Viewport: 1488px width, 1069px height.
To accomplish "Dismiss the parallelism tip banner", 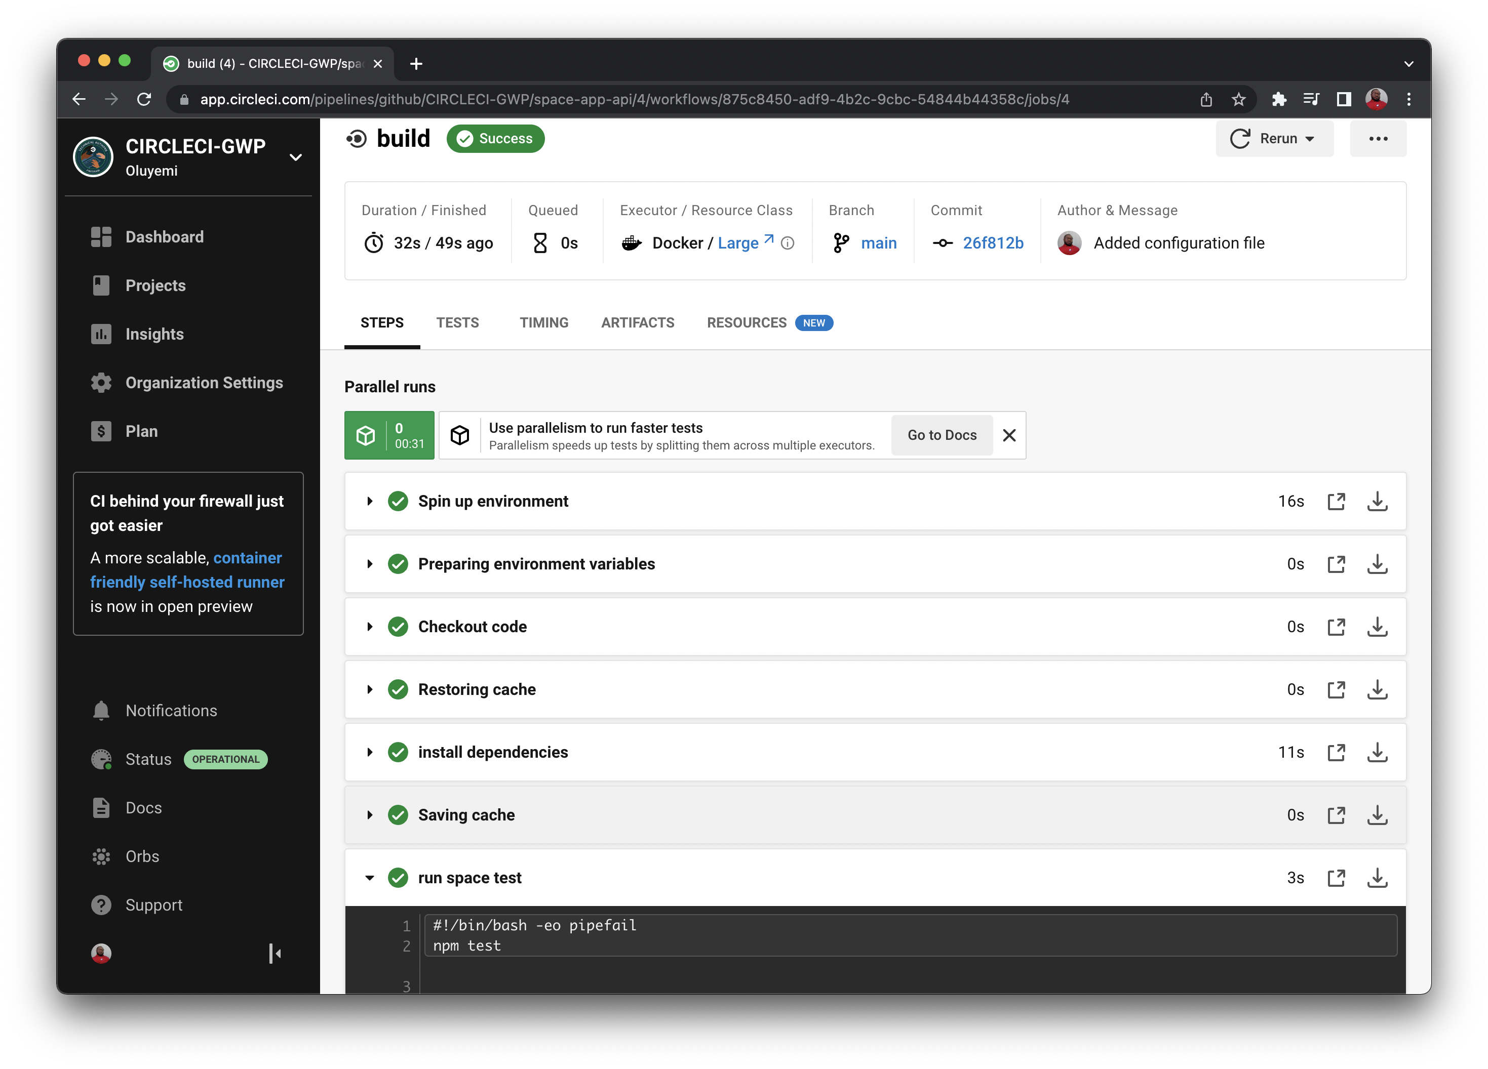I will (x=1009, y=435).
